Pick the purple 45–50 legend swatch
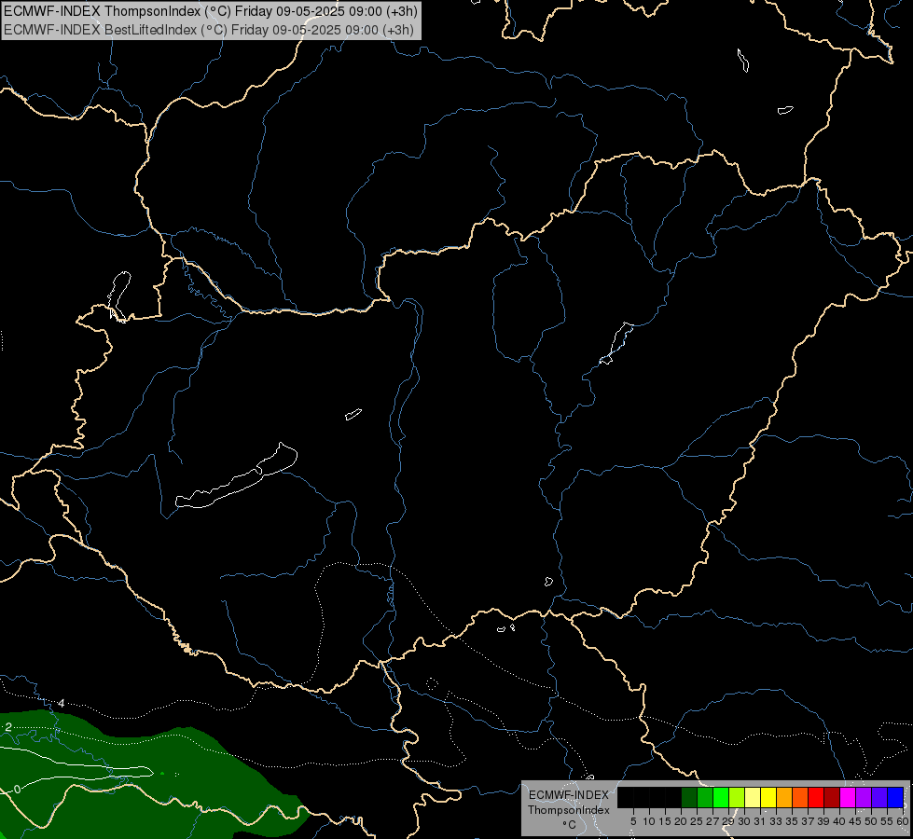The width and height of the screenshot is (913, 839). point(864,797)
